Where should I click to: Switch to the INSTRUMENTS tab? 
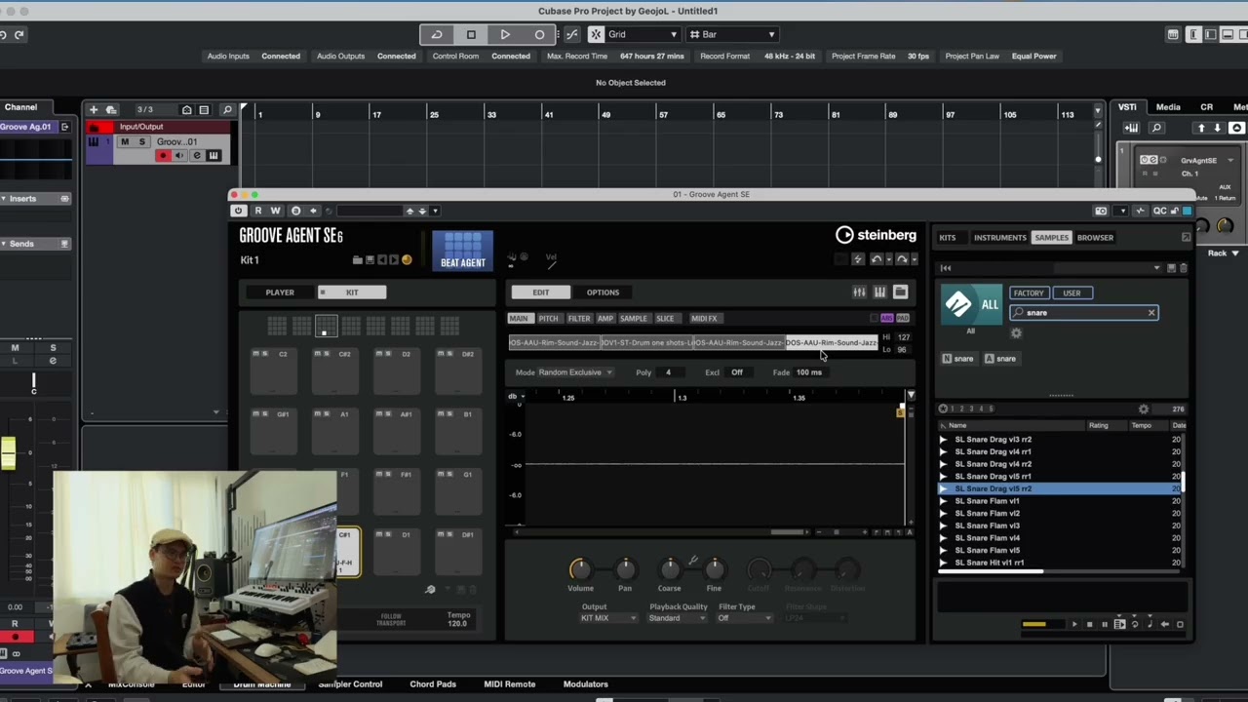999,238
